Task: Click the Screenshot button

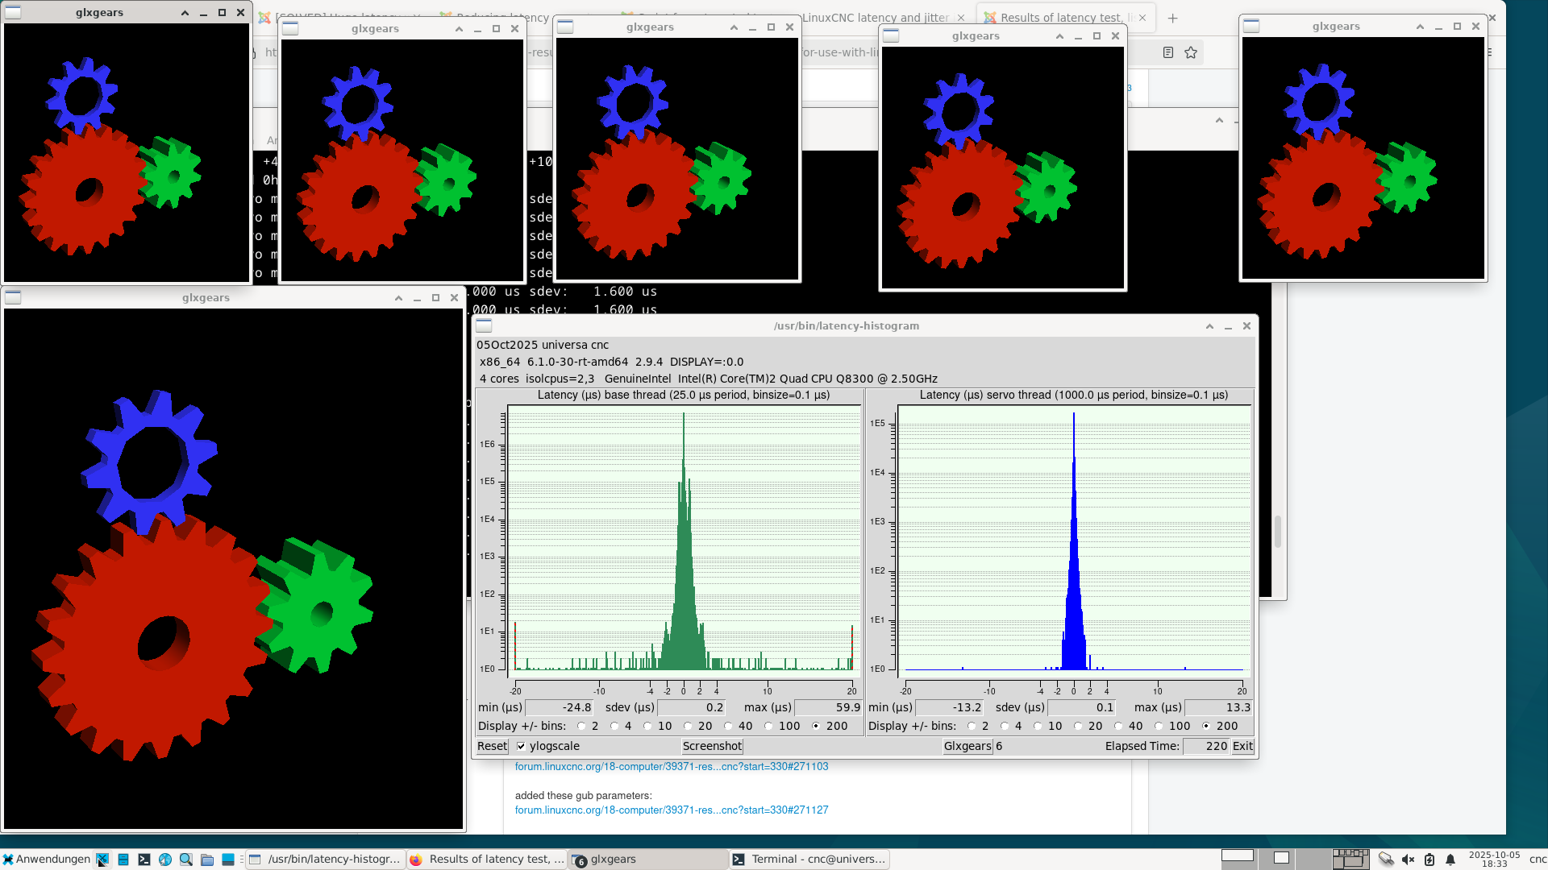Action: (x=712, y=747)
